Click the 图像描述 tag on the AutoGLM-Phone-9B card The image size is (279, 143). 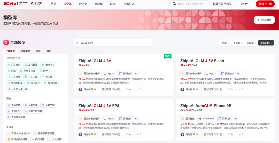(x=188, y=119)
